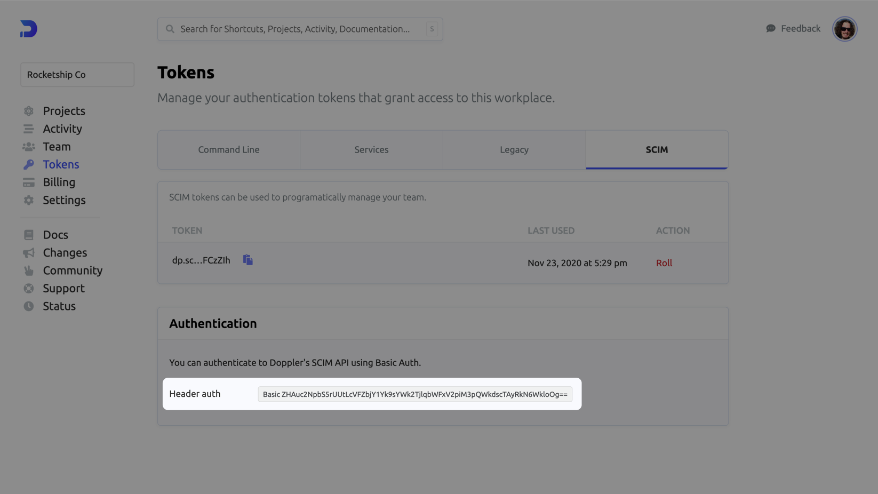The height and width of the screenshot is (494, 878).
Task: Click the Tokens key icon
Action: (x=29, y=164)
